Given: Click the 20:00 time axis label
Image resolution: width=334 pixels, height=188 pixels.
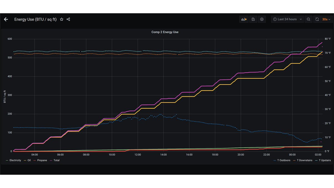Looking at the screenshot, I should tap(241, 155).
